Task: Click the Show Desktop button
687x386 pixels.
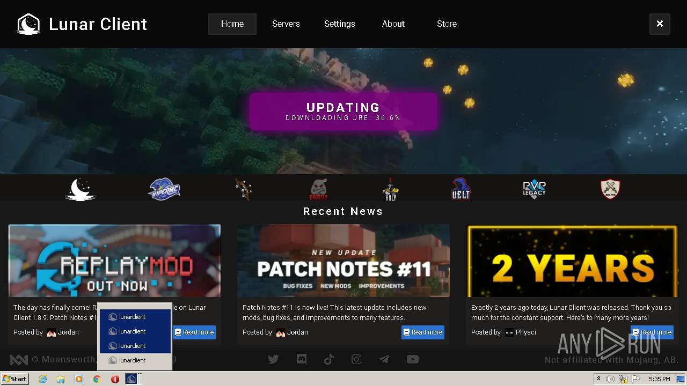Action: coord(681,379)
